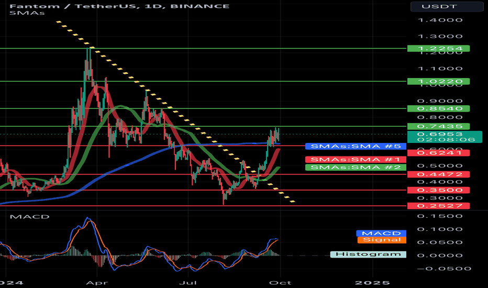
Task: Click the USDT currency button
Action: [447, 6]
